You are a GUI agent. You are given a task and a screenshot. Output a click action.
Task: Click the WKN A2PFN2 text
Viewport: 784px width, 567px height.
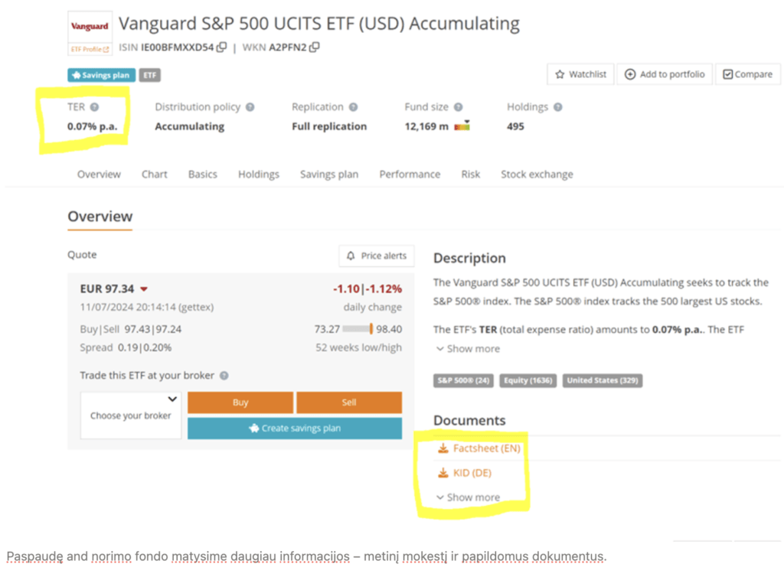274,47
